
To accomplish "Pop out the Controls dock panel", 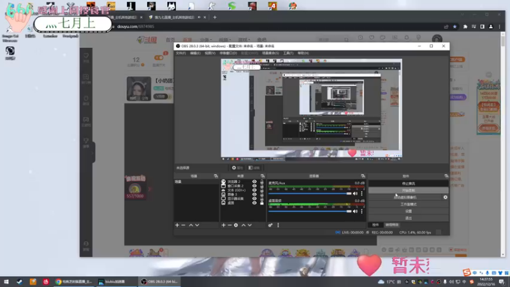I will click(x=446, y=176).
